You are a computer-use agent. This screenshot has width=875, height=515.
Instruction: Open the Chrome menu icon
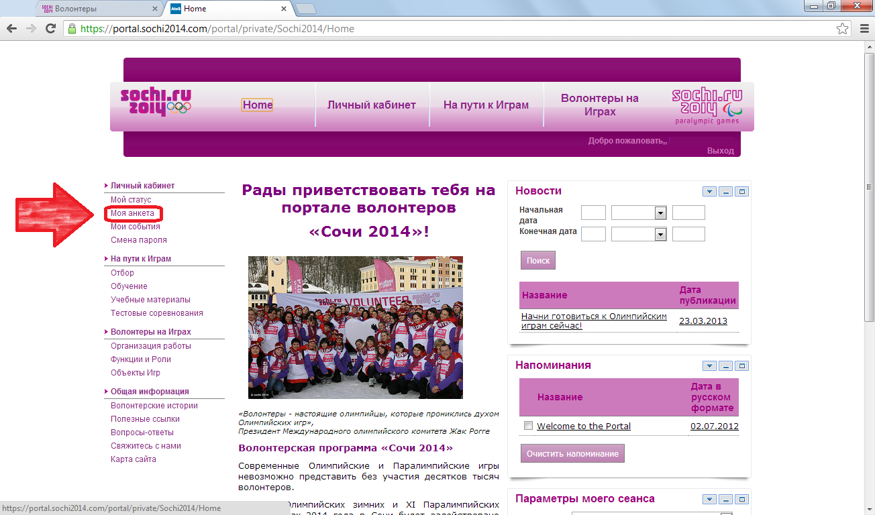(864, 28)
